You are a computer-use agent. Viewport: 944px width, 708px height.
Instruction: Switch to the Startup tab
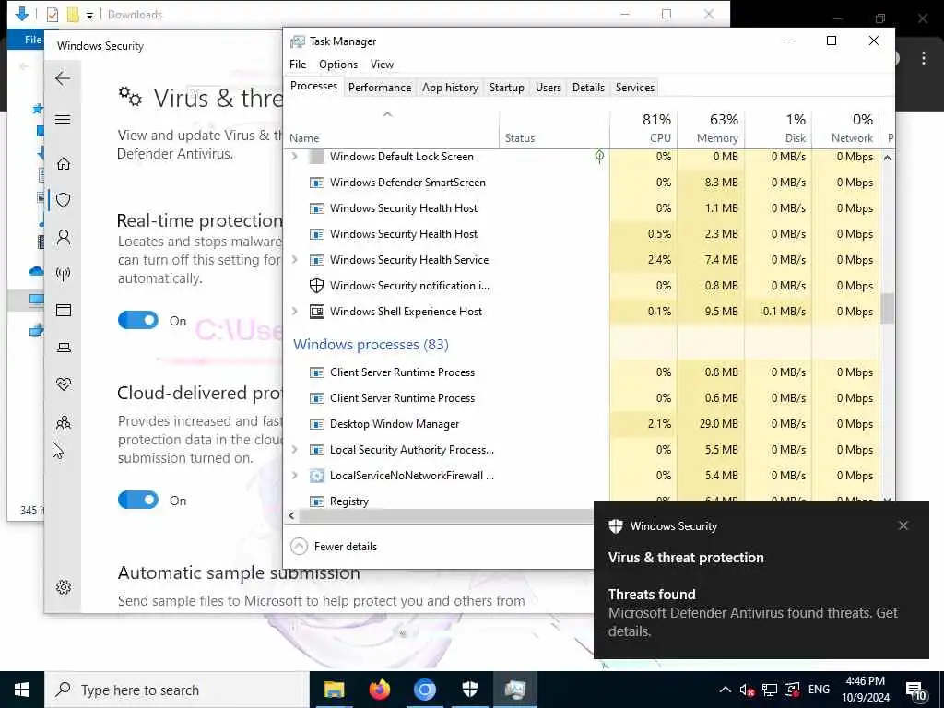click(x=507, y=88)
